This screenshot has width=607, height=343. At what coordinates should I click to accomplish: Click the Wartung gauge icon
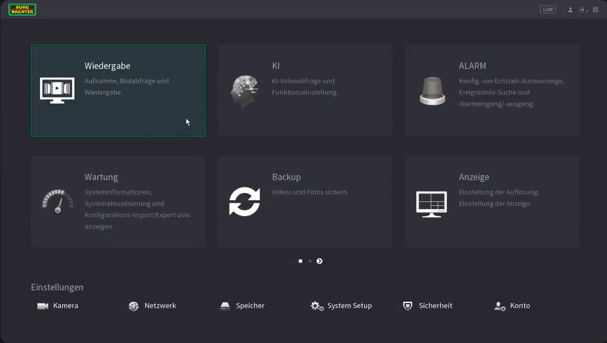pyautogui.click(x=57, y=202)
